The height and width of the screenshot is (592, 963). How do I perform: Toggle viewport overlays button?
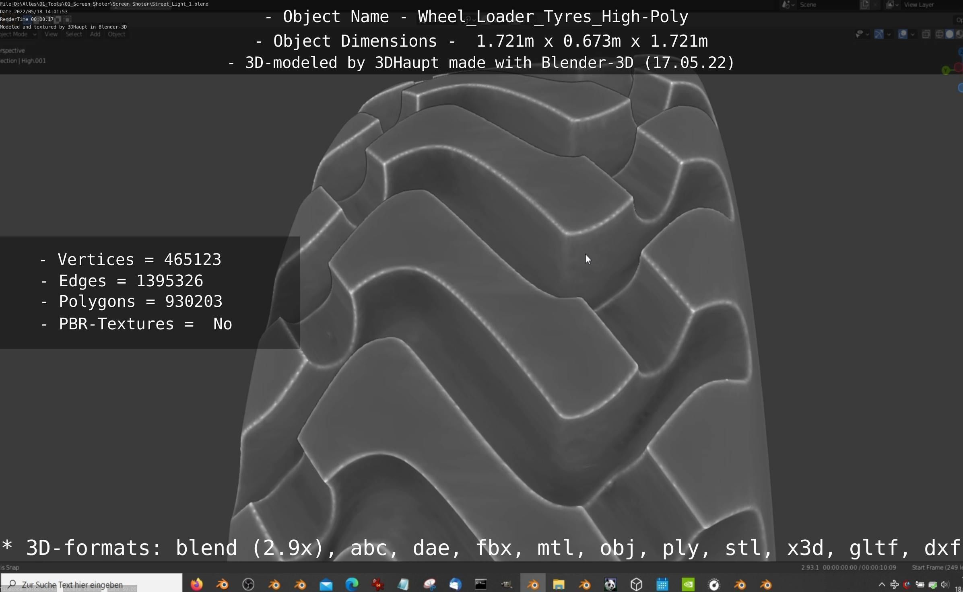(x=903, y=34)
